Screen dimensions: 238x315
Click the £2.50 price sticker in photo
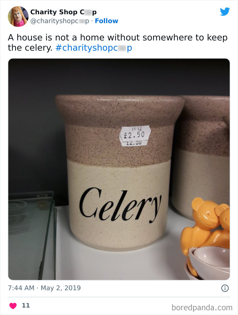134,136
